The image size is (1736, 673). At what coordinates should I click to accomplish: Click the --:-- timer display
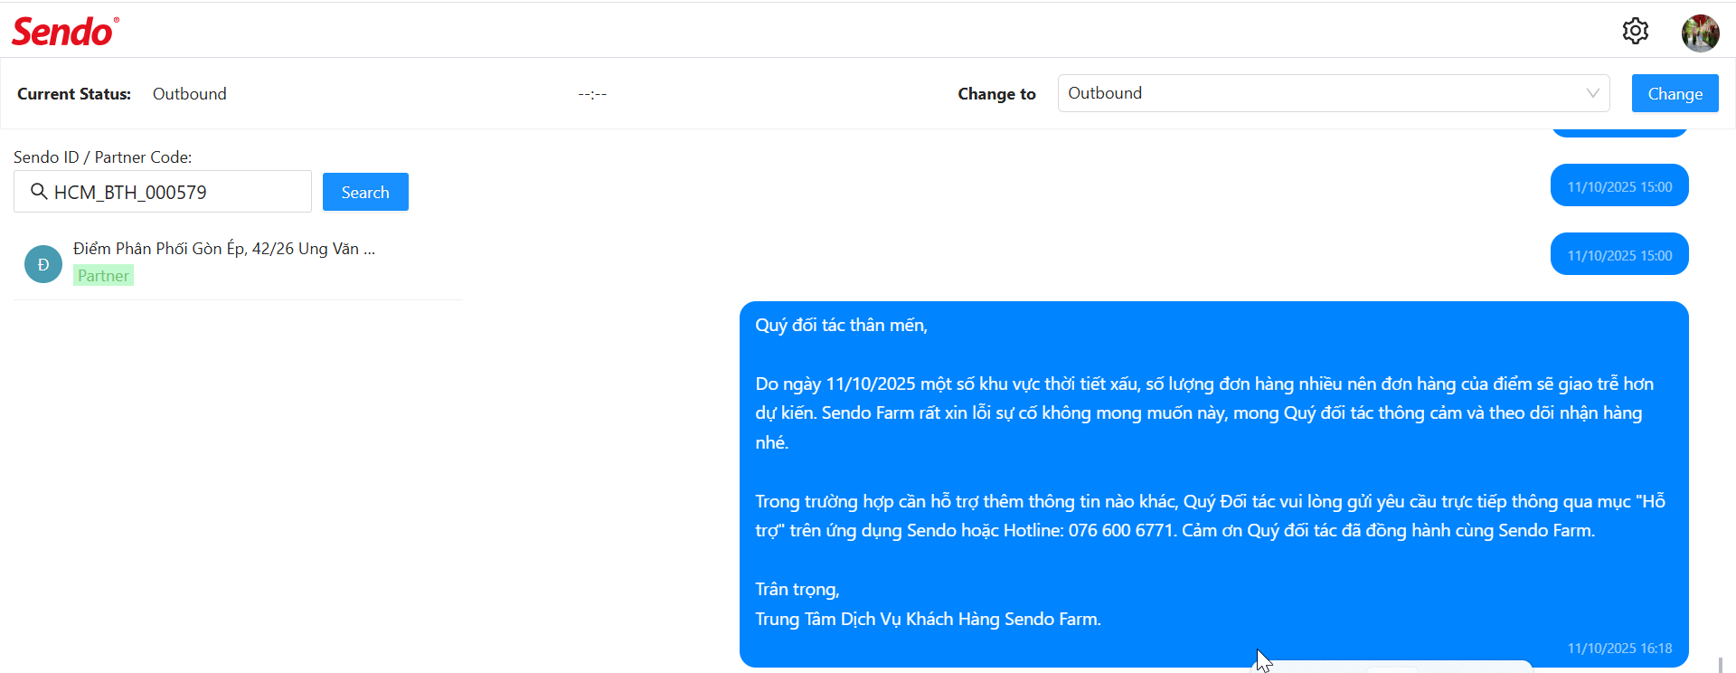click(592, 94)
